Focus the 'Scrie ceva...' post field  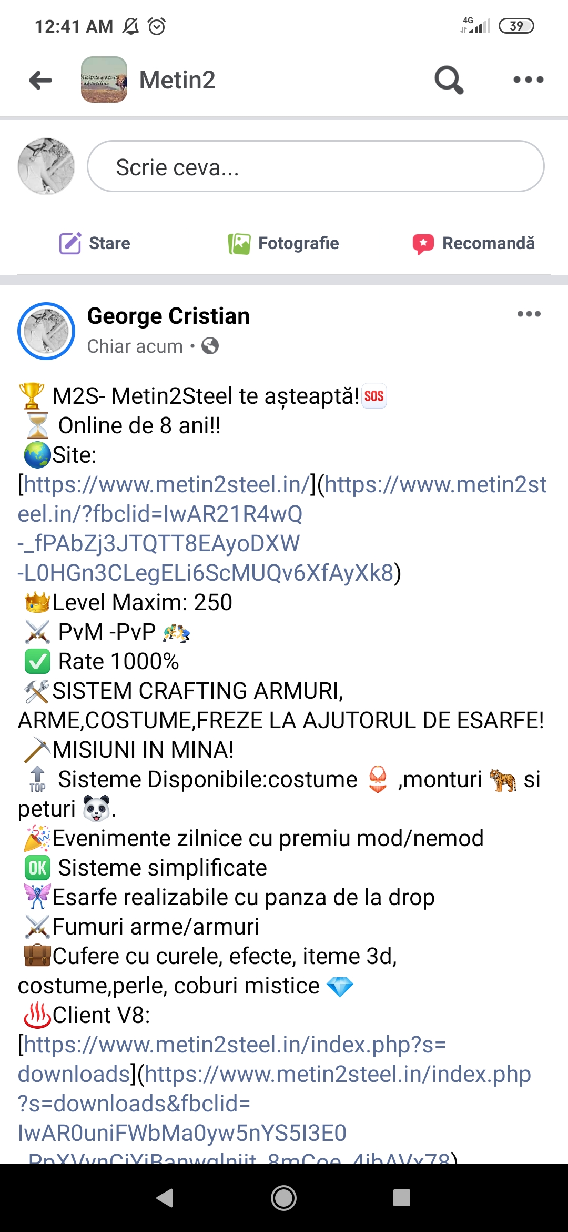click(x=316, y=166)
